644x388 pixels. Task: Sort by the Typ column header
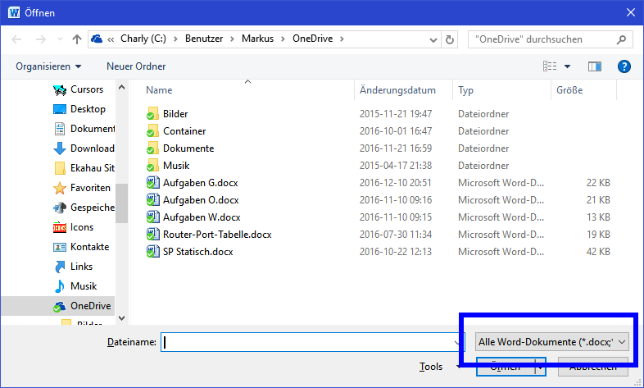coord(465,90)
